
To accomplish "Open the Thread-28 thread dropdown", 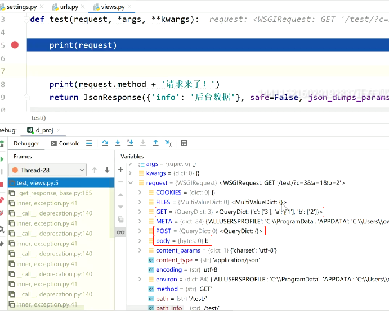I will (47, 170).
